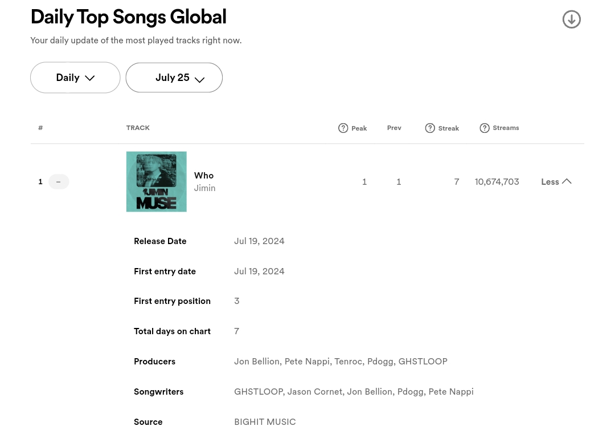The image size is (615, 442).
Task: Click the Streams help question-mark icon
Action: [x=485, y=128]
